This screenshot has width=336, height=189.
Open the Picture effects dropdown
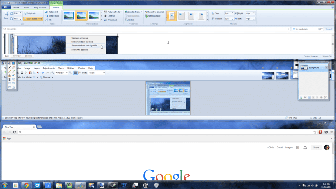click(x=113, y=12)
